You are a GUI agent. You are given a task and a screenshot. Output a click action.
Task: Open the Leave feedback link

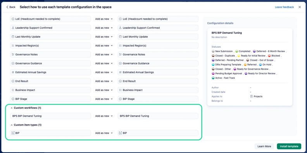(284, 7)
